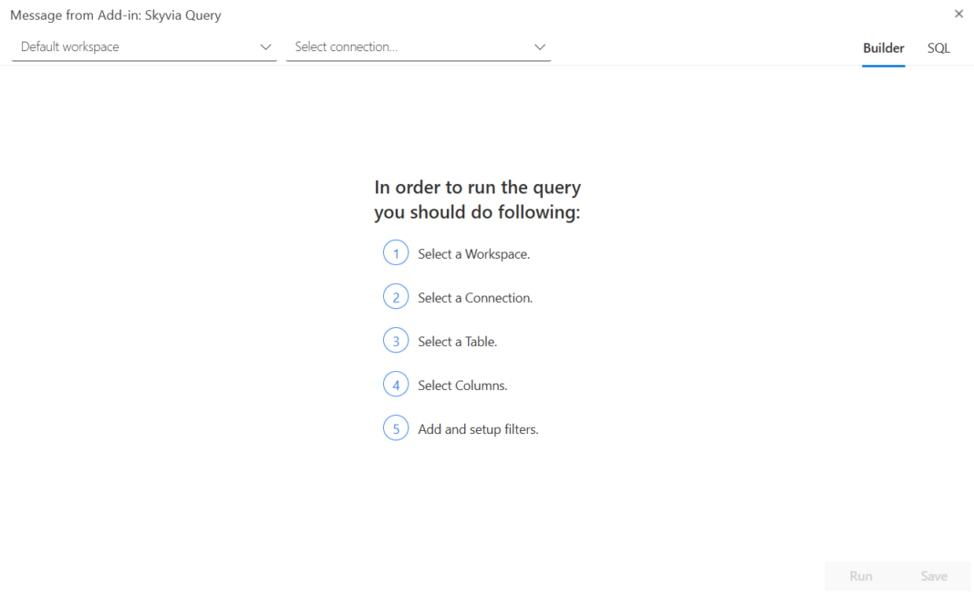The height and width of the screenshot is (596, 974).
Task: Click the 'Select a Connection.' instruction text
Action: pyautogui.click(x=475, y=298)
